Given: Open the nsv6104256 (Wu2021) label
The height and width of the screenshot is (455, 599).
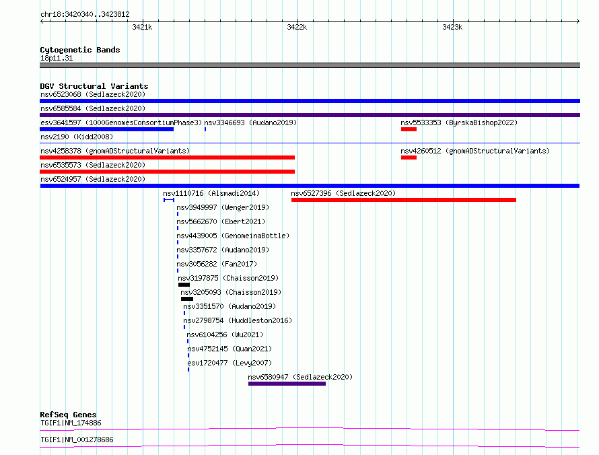Looking at the screenshot, I should [x=225, y=335].
